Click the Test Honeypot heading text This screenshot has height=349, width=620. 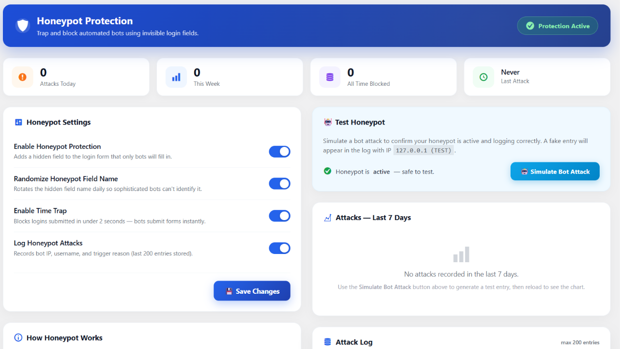click(360, 122)
